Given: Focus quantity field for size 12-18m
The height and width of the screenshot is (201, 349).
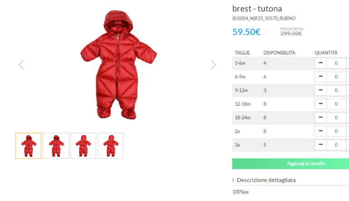Looking at the screenshot, I should (x=336, y=104).
